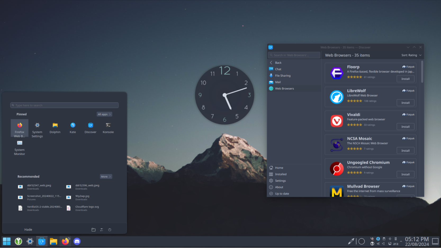Install LibreWolf
The height and width of the screenshot is (248, 441).
click(405, 103)
